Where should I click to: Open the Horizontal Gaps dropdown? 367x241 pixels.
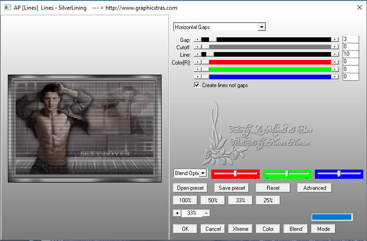pos(262,27)
